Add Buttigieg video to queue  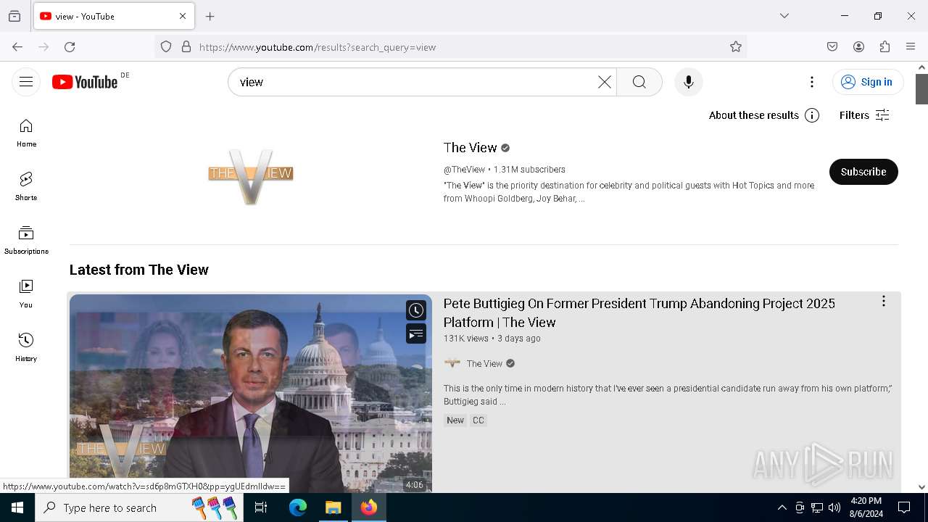pos(415,334)
